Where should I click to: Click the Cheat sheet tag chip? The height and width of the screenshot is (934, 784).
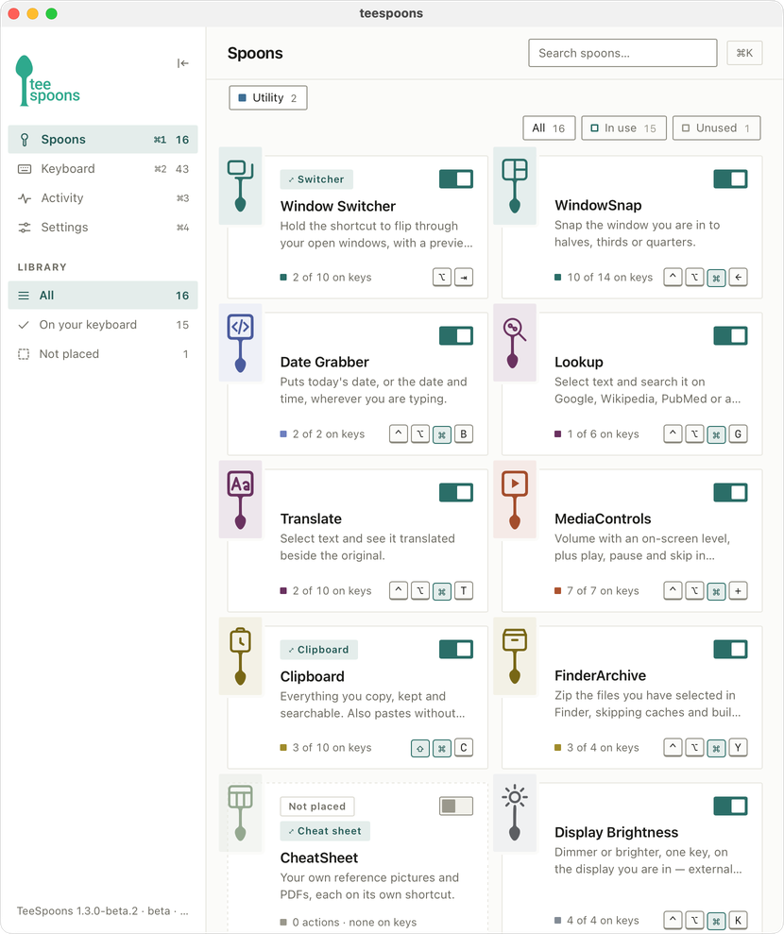(325, 831)
